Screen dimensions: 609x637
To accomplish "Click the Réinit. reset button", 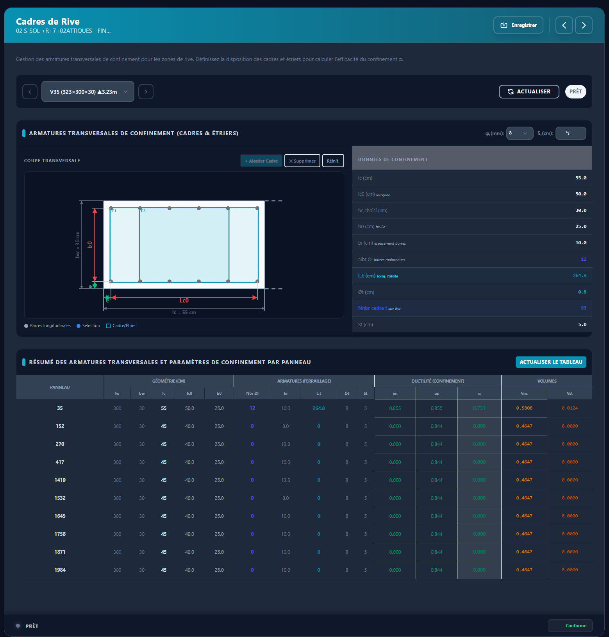I will [x=333, y=161].
